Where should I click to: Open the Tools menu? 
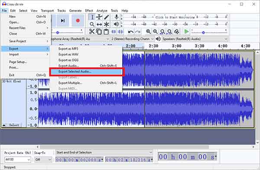(x=114, y=10)
